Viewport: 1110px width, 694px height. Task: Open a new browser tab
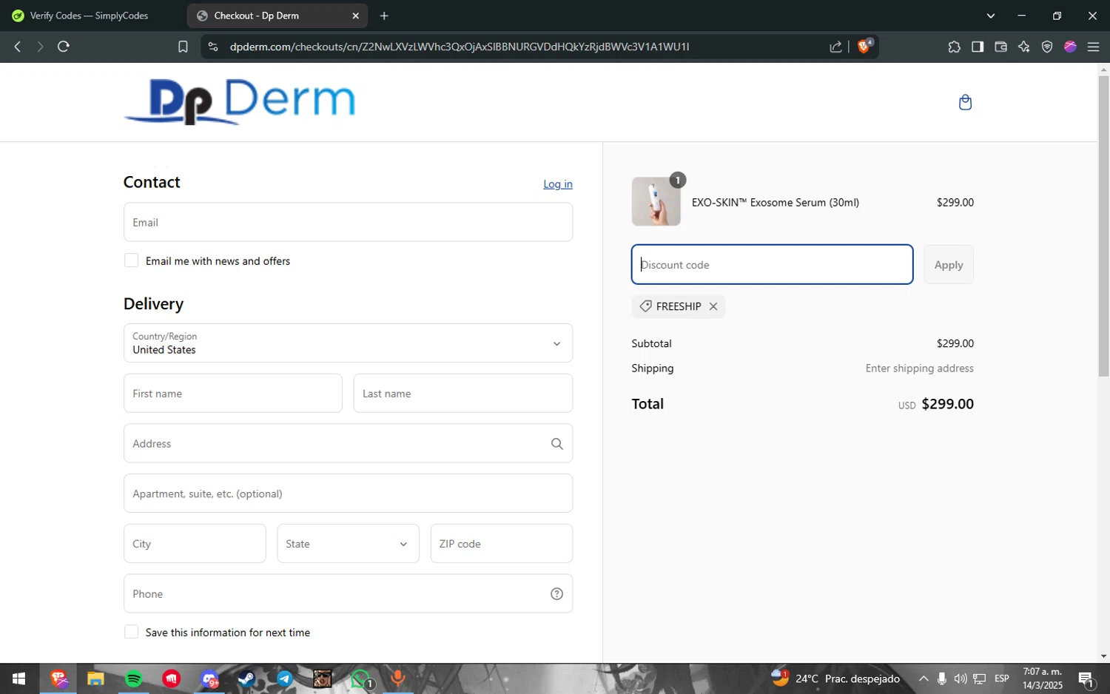[x=384, y=16]
